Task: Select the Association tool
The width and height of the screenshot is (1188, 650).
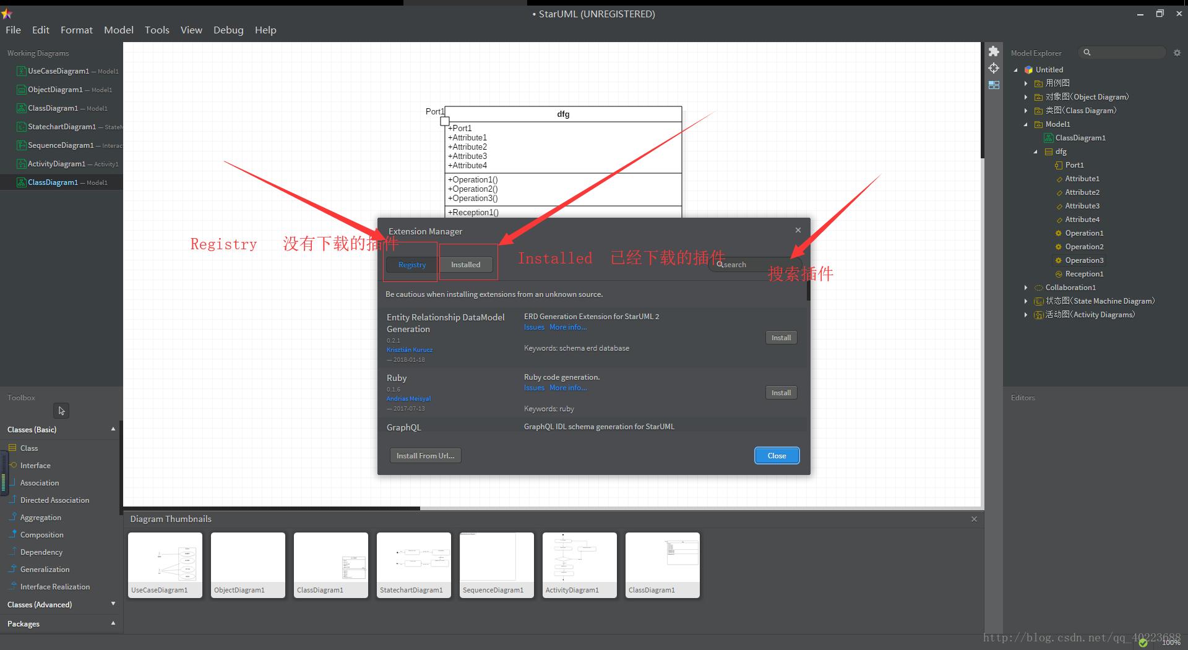Action: tap(40, 482)
